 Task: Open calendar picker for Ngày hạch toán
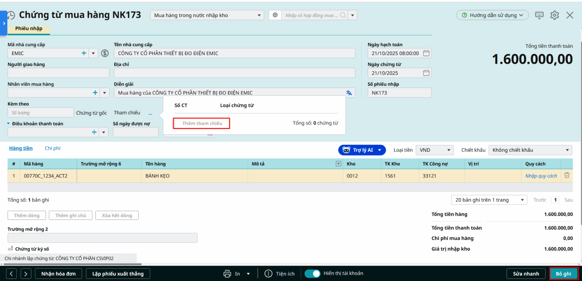coord(426,53)
